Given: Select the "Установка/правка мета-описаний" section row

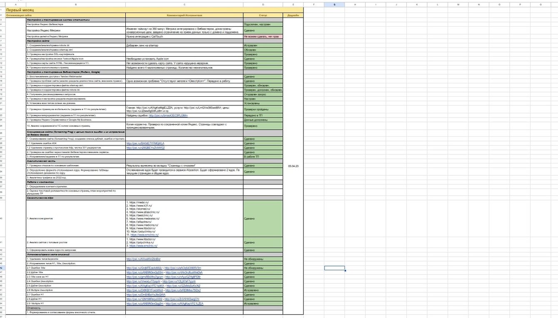Looking at the screenshot, I should point(76,254).
